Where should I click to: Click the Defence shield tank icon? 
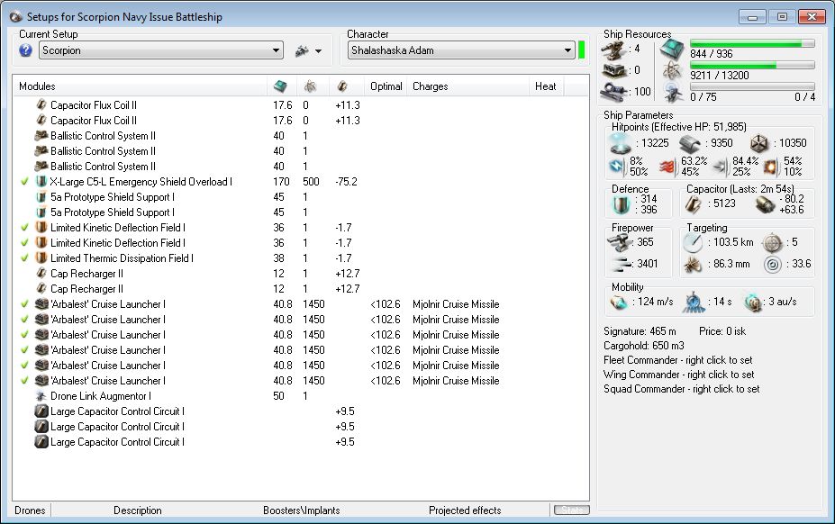pos(621,204)
